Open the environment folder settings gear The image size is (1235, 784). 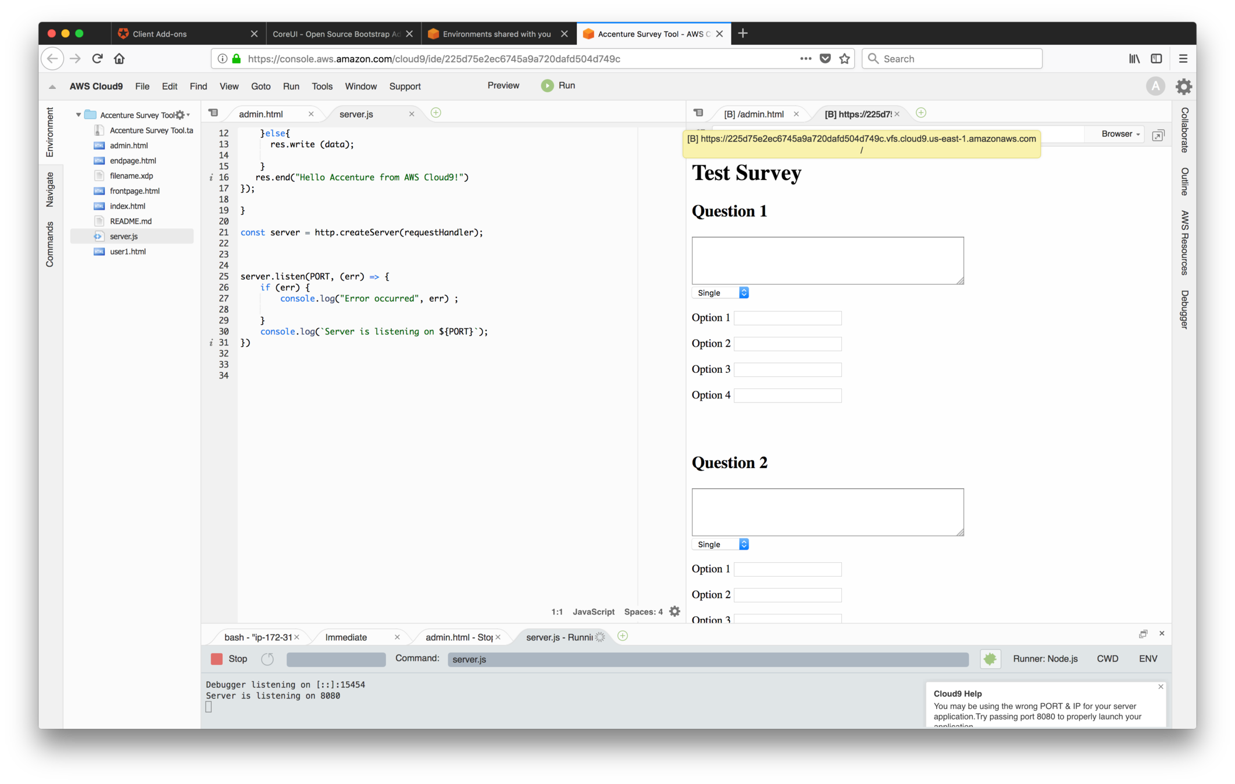[x=180, y=115]
